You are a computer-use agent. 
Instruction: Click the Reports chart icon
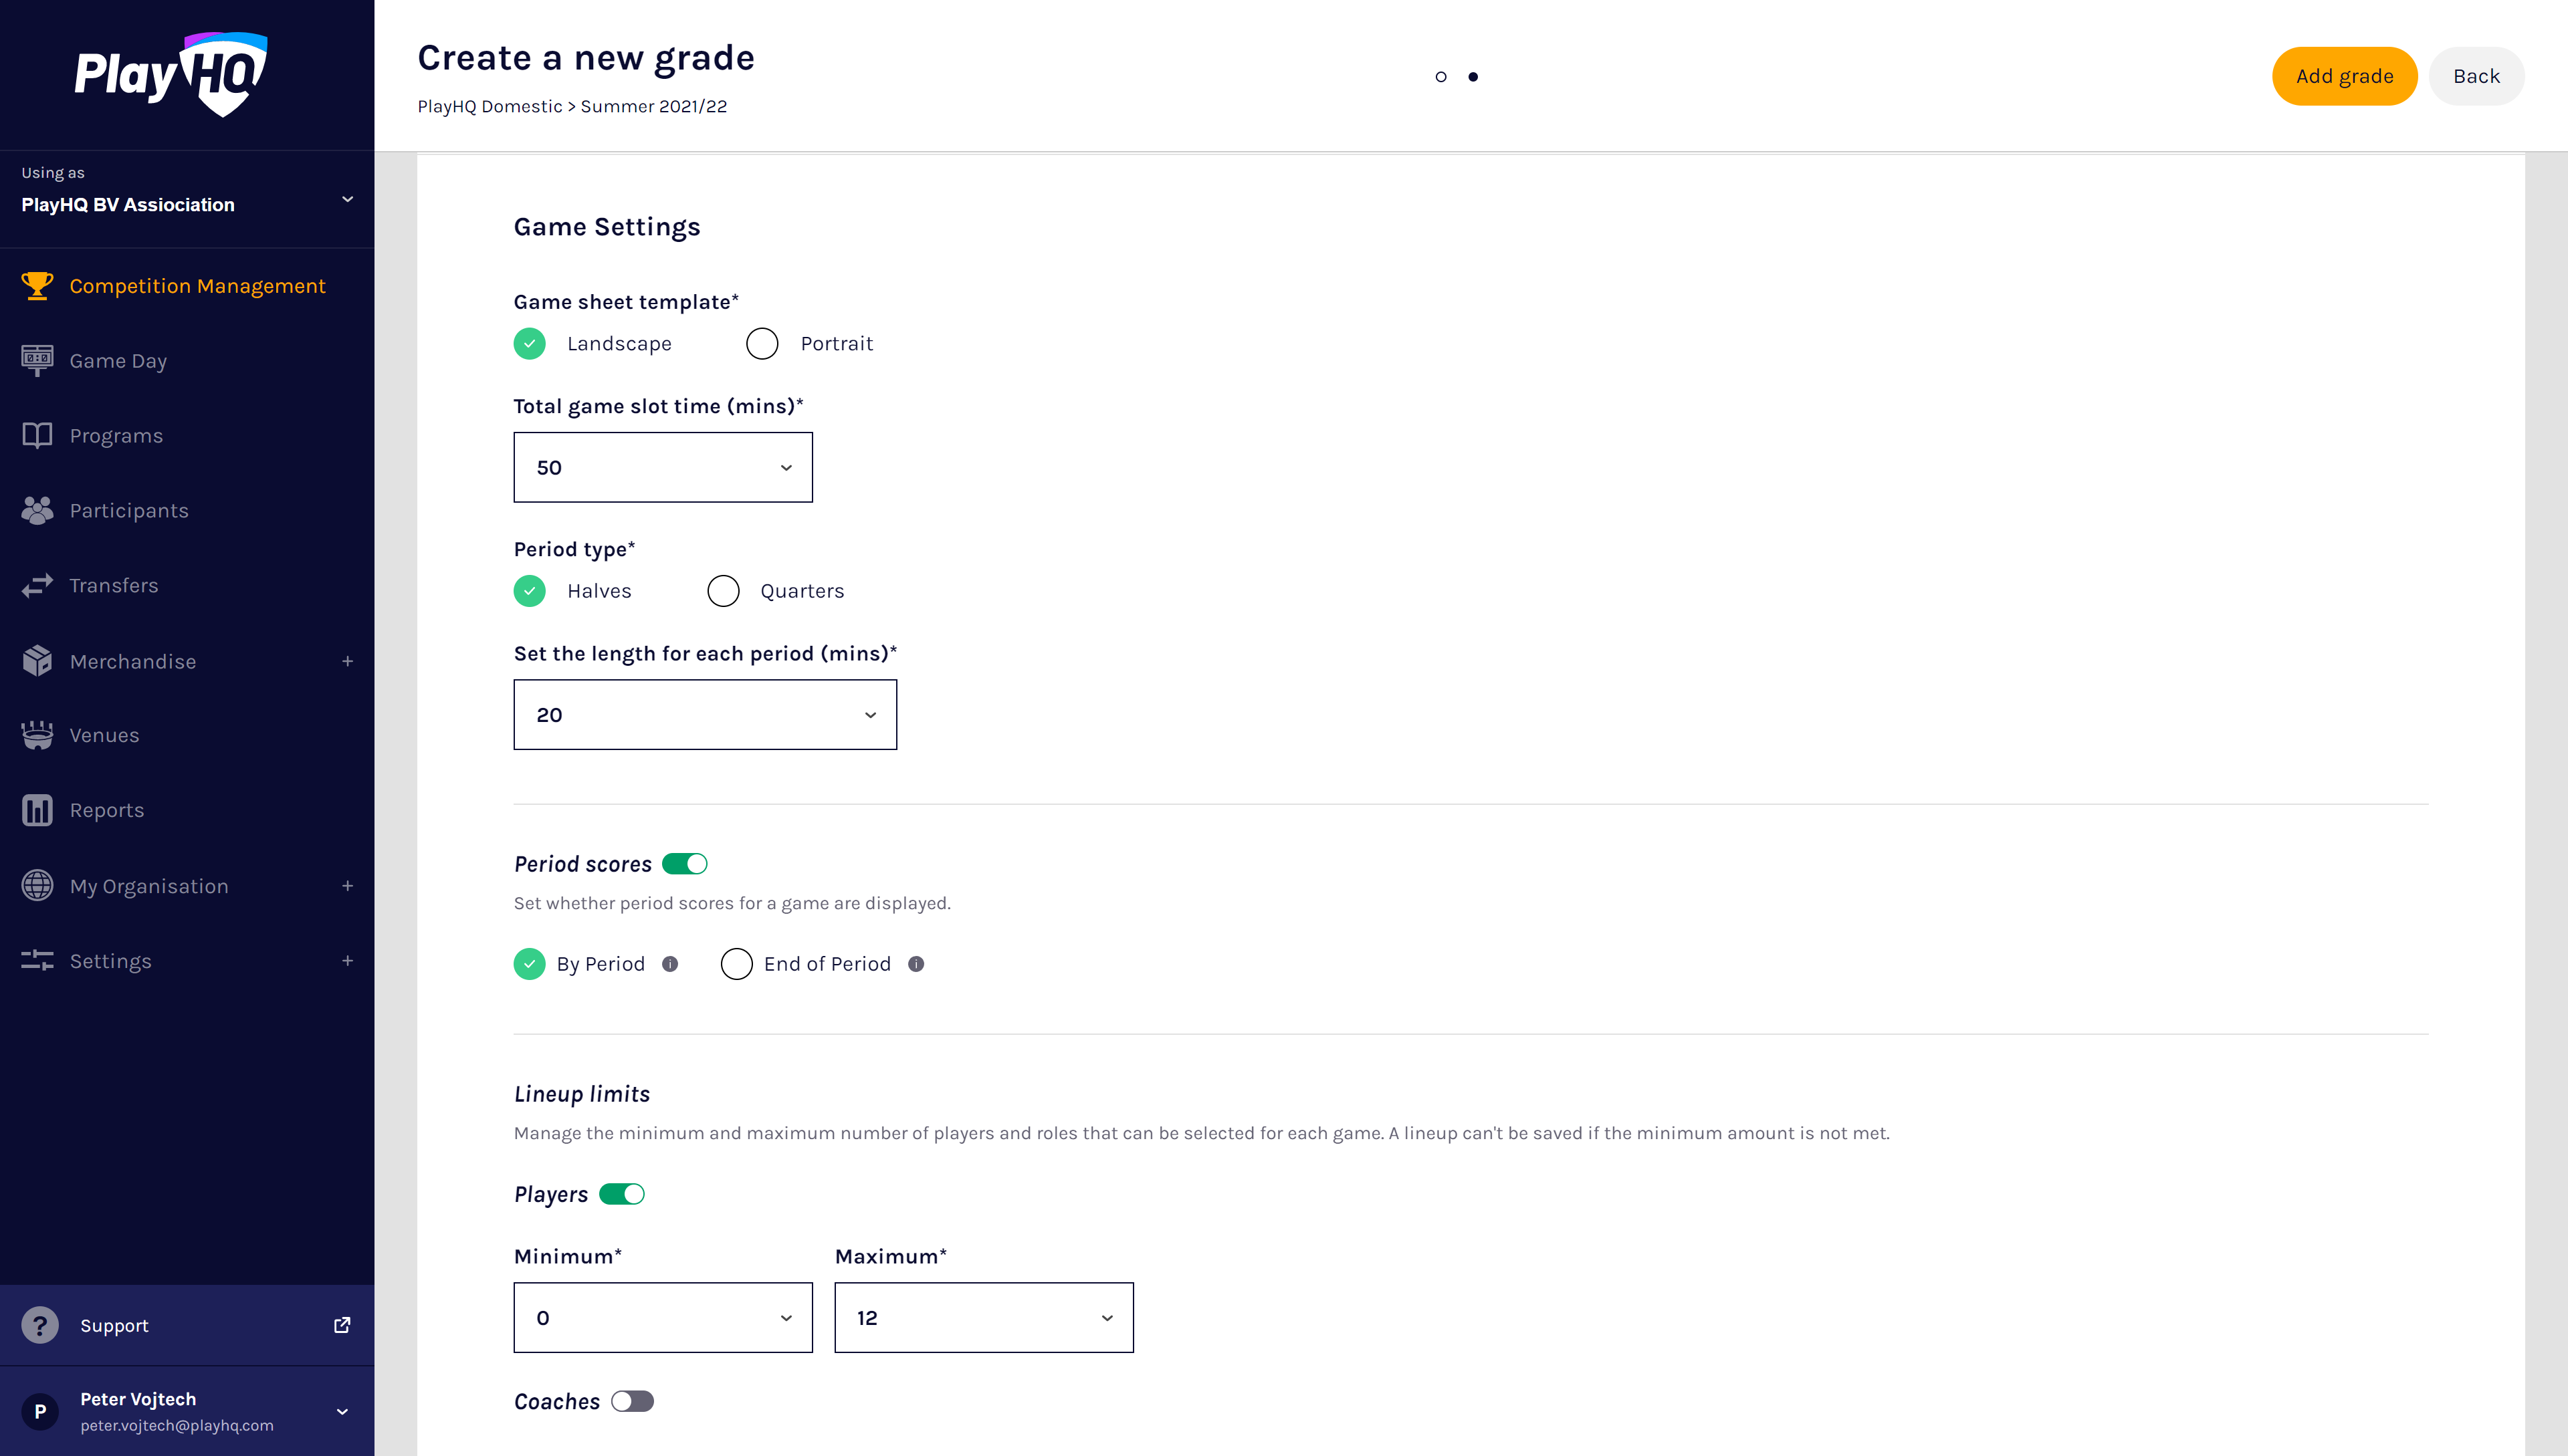pos(37,810)
